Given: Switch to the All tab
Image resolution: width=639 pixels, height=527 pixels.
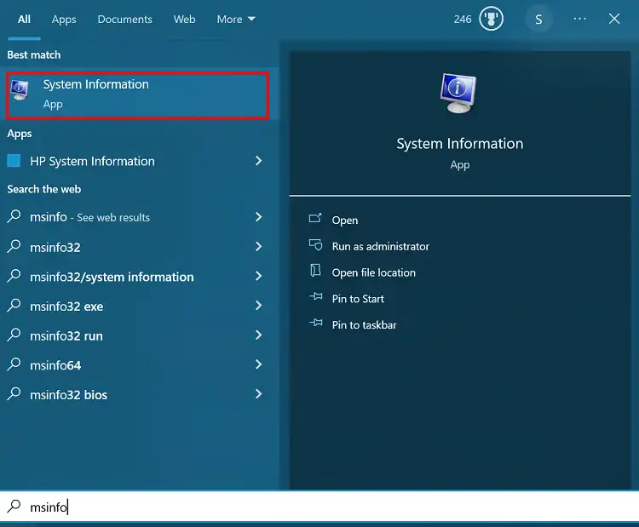Looking at the screenshot, I should (24, 19).
